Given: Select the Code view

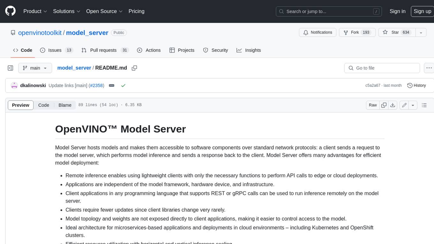Looking at the screenshot, I should (44, 105).
